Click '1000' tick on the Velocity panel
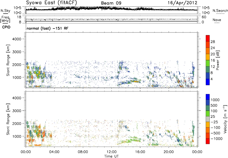 tap(17, 136)
